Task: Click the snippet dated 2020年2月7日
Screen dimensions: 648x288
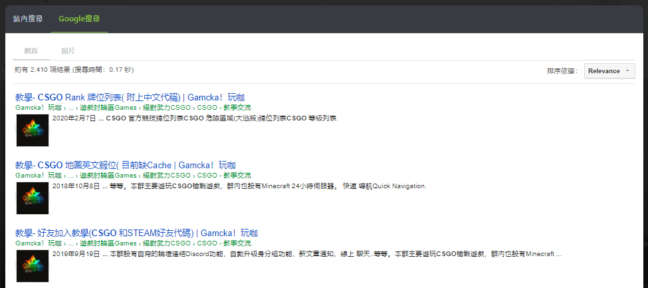Action: 195,118
